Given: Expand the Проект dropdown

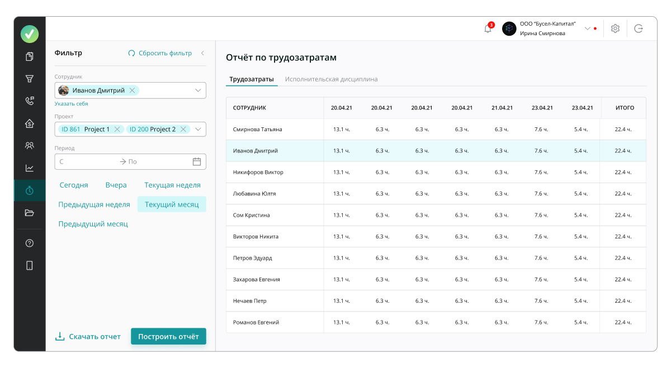Looking at the screenshot, I should (198, 130).
